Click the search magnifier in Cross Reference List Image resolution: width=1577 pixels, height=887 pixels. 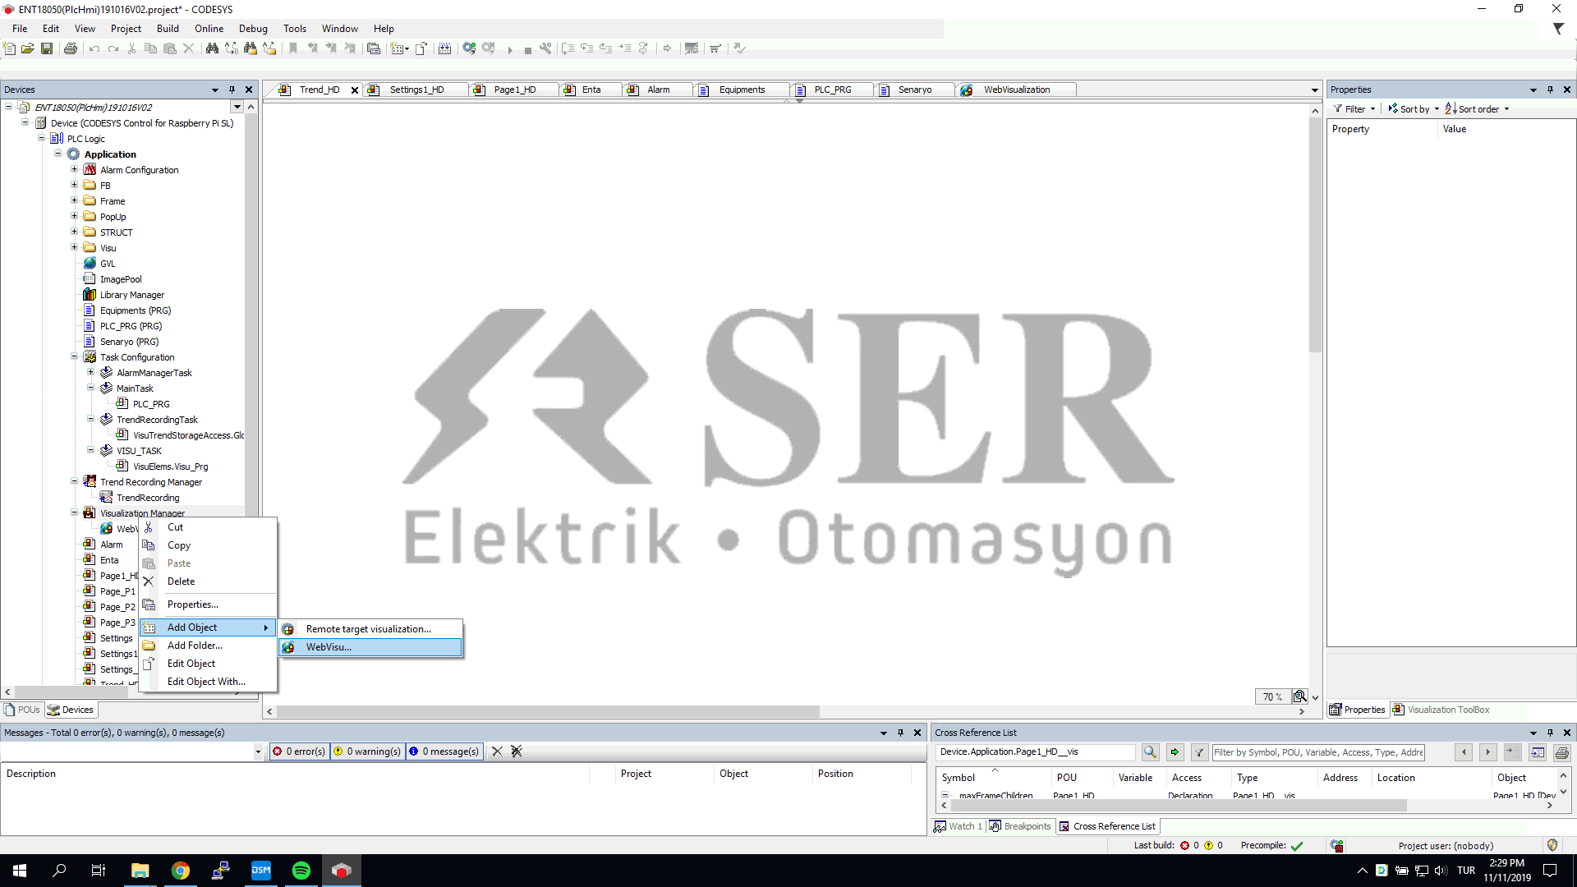1150,751
